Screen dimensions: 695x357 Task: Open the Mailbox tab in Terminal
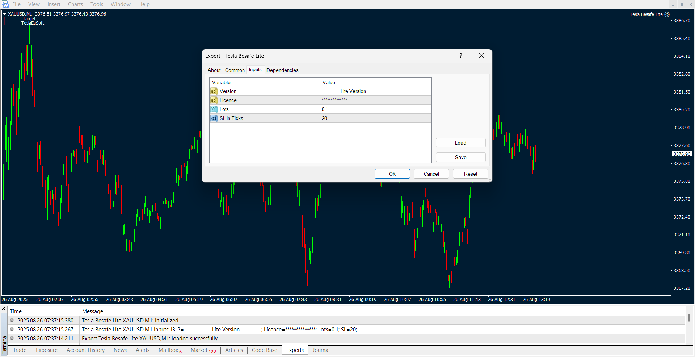169,350
